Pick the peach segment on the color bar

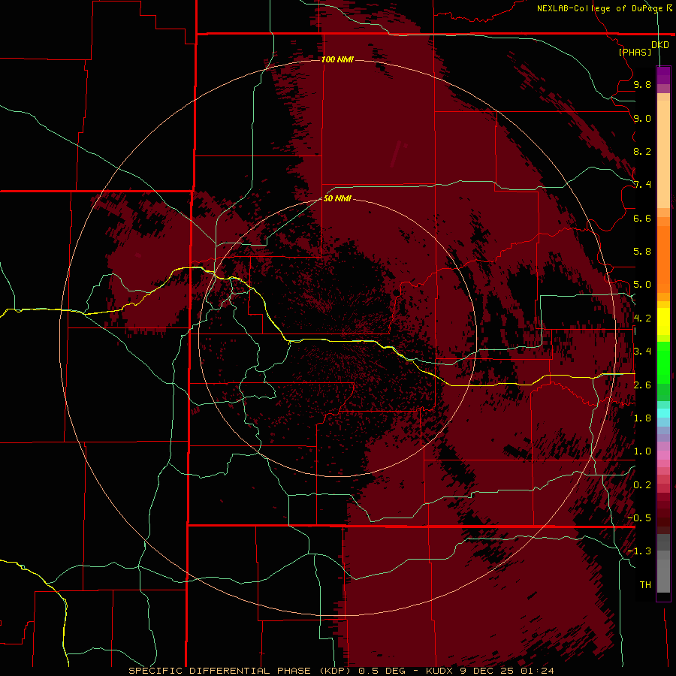pos(663,154)
